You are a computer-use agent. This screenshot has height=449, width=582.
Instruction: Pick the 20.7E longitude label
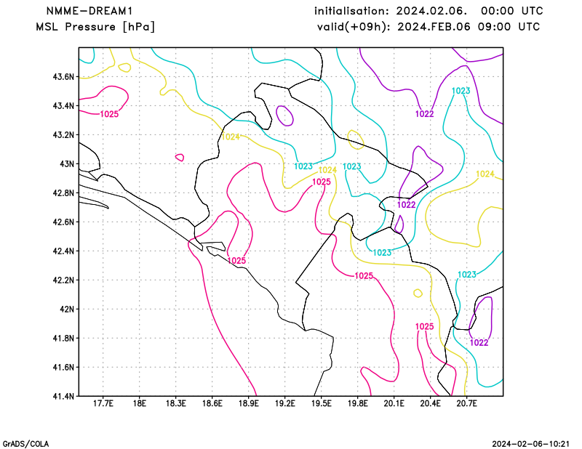(x=466, y=403)
